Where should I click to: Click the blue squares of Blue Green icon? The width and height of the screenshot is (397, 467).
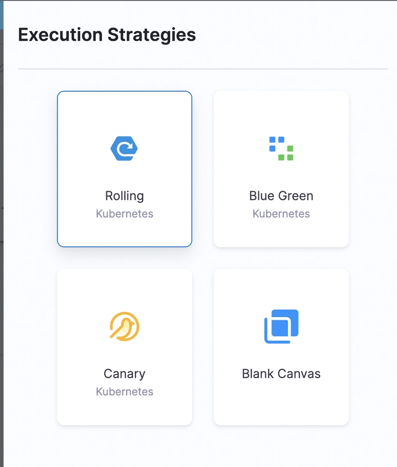277,144
